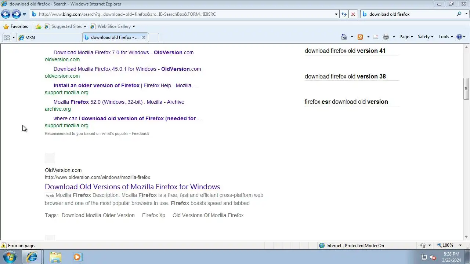Open the recent pages dropdown beside Forward
This screenshot has width=470, height=264.
tap(24, 14)
